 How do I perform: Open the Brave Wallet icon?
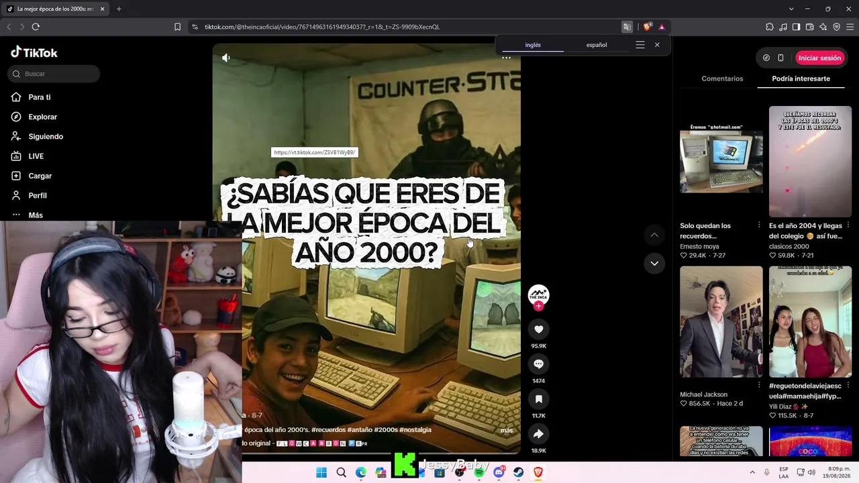coord(809,27)
